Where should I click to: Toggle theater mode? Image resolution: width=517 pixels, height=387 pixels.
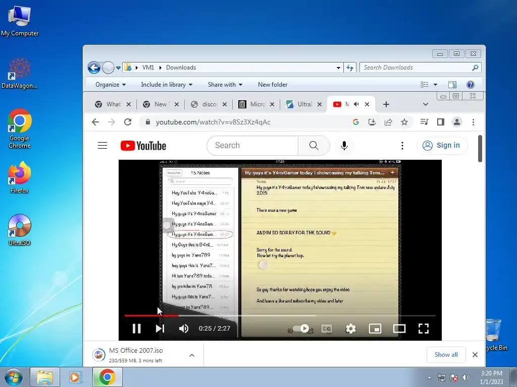click(399, 329)
